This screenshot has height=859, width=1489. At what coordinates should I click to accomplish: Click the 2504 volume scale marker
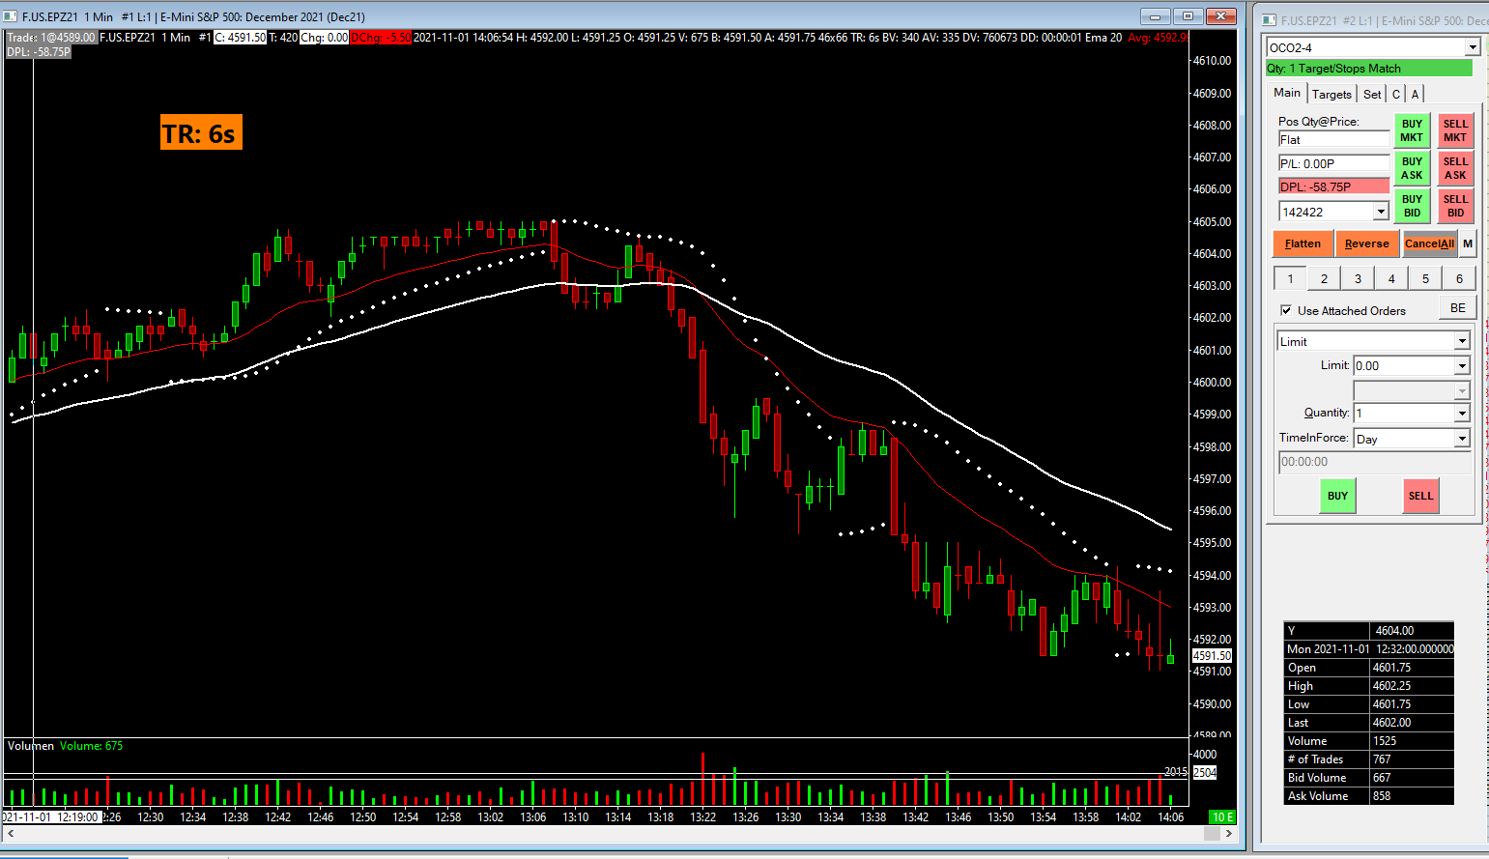1205,772
